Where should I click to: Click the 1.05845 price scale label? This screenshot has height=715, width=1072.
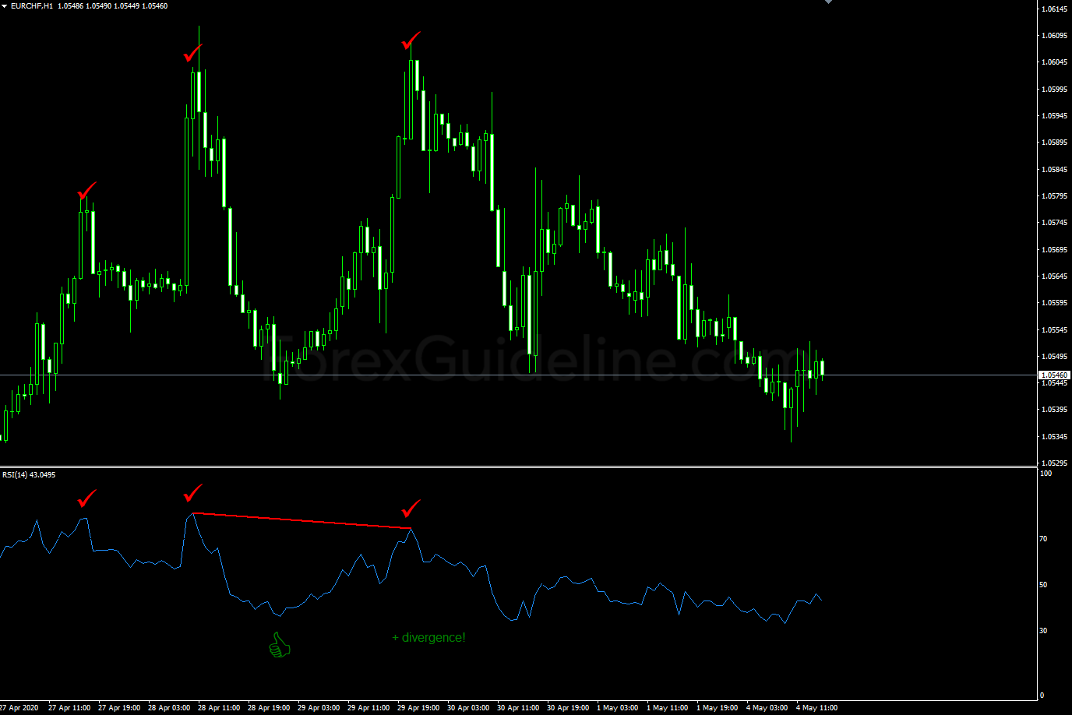[1054, 170]
